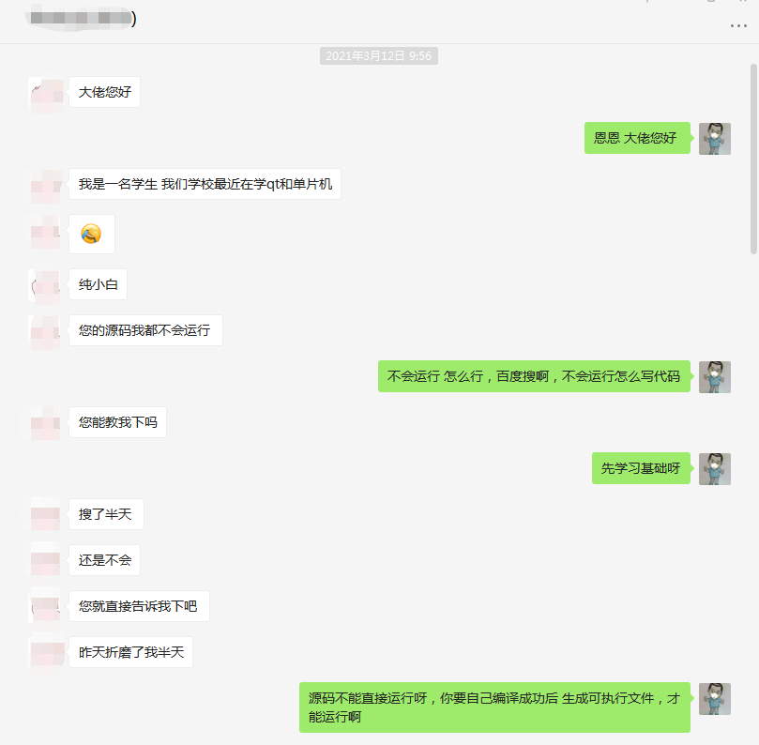This screenshot has height=745, width=759.
Task: Select message 我是一名学生 我们学校最近在学qt和单片机
Action: (x=205, y=184)
